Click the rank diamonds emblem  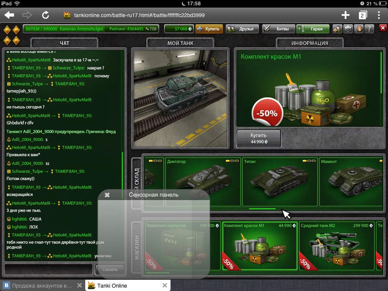[12, 35]
